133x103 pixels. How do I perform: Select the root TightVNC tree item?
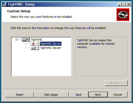pyautogui.click(x=37, y=39)
